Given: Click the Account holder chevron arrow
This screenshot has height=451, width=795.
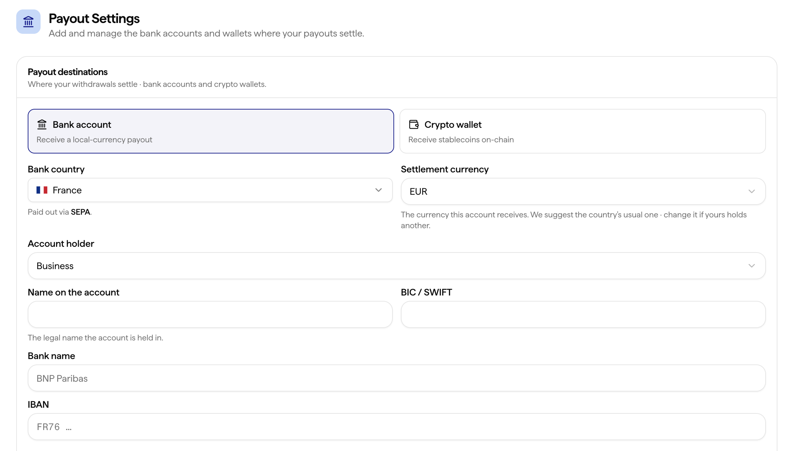Looking at the screenshot, I should point(752,266).
